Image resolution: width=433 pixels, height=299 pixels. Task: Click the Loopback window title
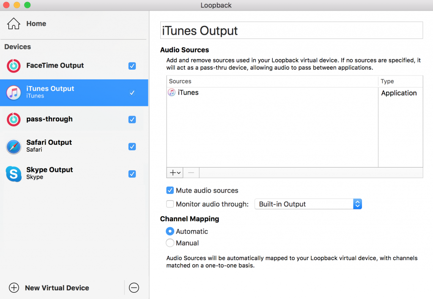216,5
